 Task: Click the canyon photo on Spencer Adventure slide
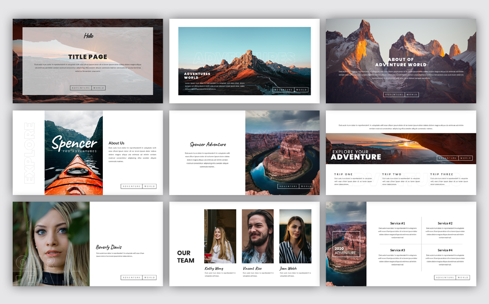coord(283,153)
